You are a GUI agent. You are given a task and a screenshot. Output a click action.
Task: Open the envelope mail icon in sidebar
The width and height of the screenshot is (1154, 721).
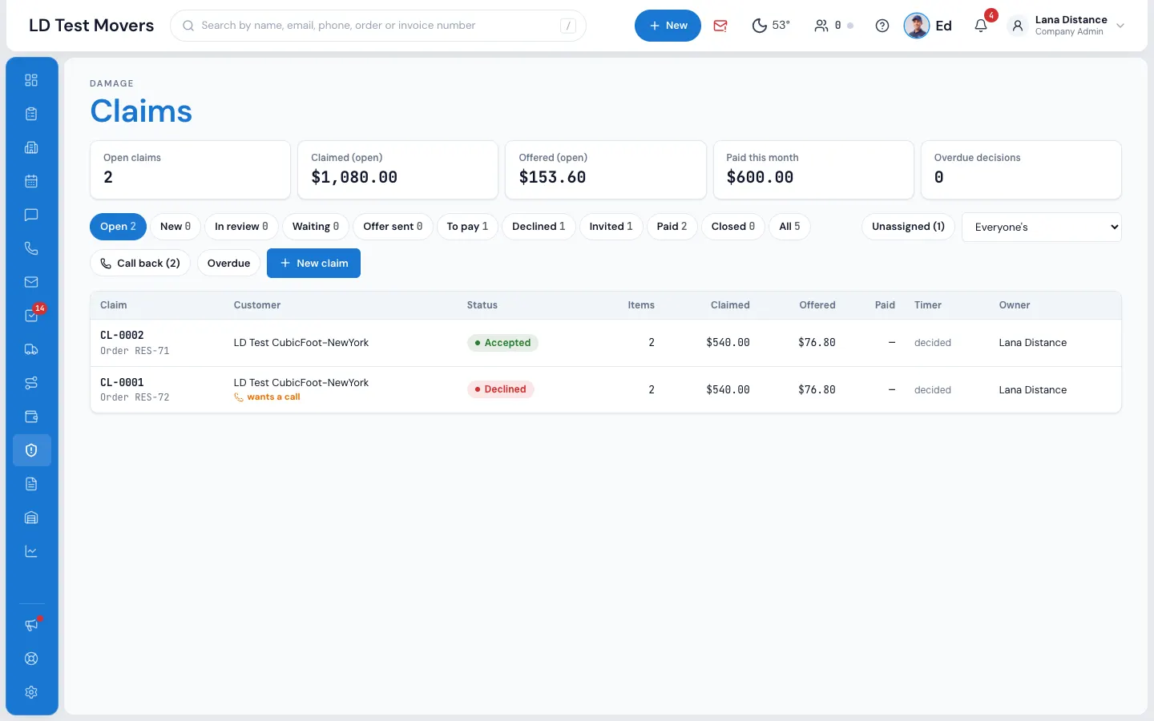tap(31, 282)
